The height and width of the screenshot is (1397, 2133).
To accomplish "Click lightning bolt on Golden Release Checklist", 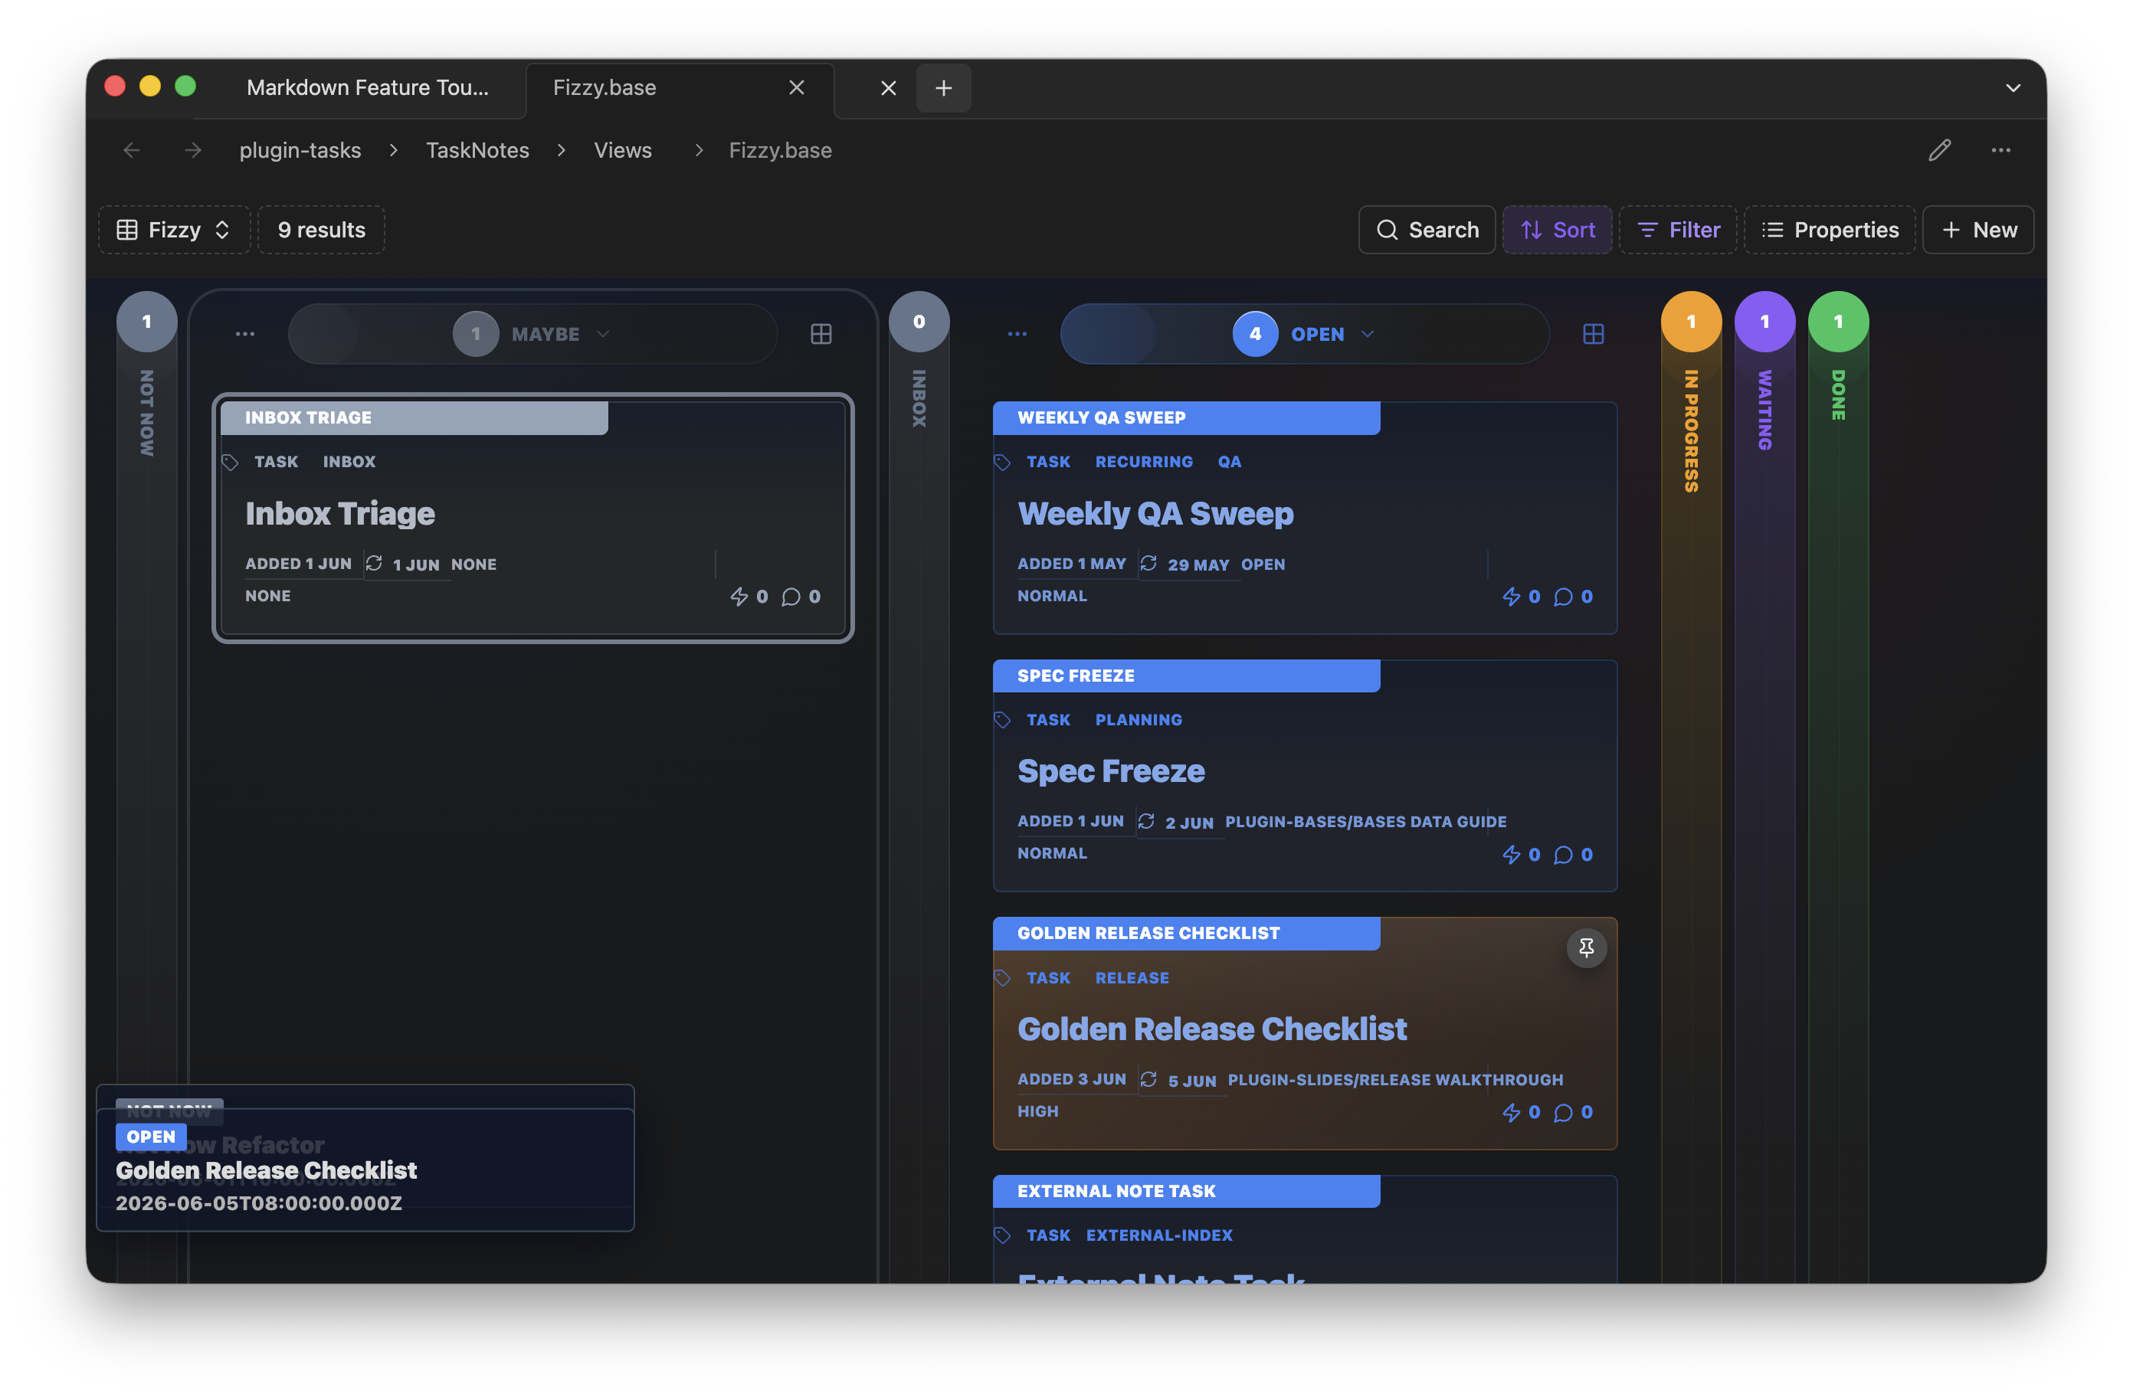I will 1521,1113.
